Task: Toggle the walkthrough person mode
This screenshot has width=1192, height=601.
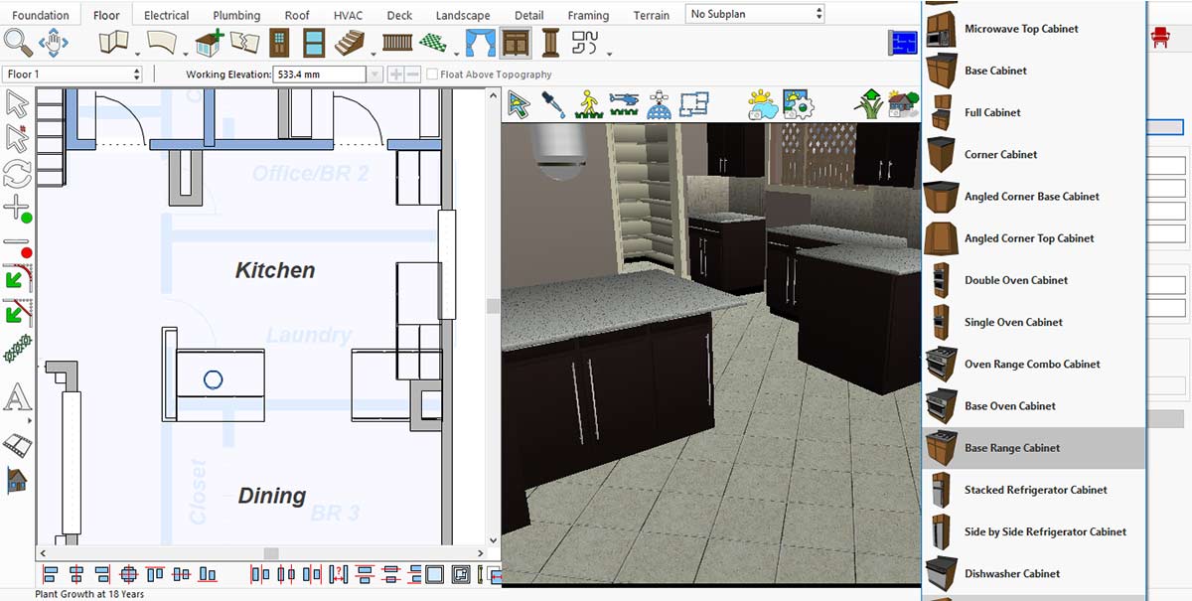Action: point(589,104)
